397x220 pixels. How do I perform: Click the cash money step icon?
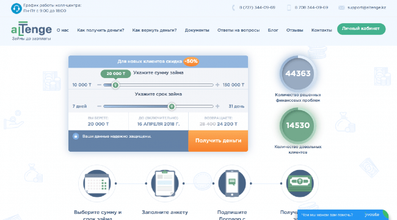coord(300,183)
